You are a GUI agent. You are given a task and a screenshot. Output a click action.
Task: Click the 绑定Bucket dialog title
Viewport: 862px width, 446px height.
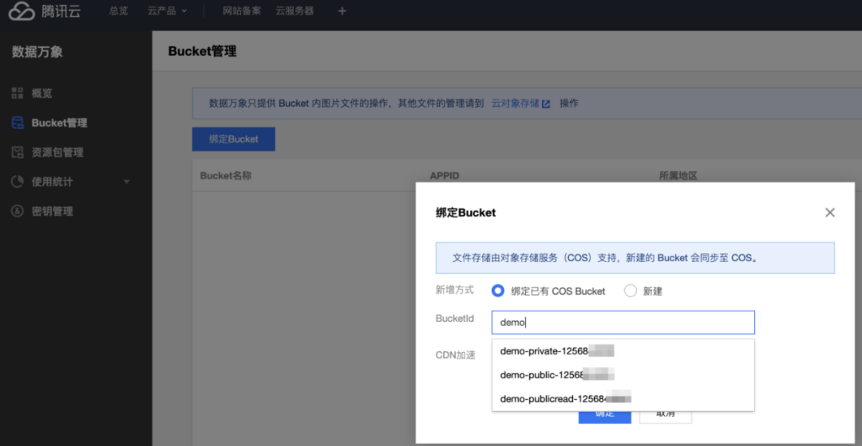click(465, 213)
